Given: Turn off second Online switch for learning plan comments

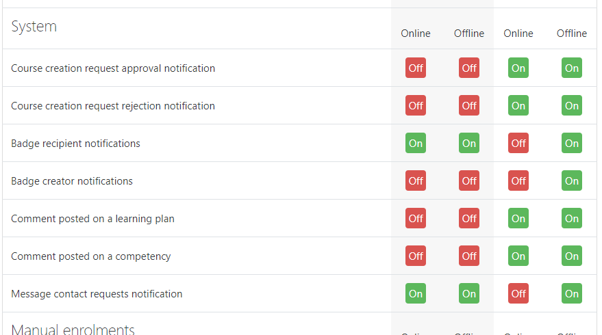Looking at the screenshot, I should tap(518, 218).
